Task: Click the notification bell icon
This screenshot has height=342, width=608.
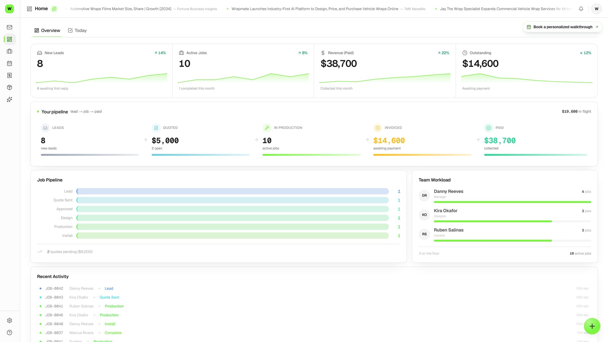Action: coord(581,9)
